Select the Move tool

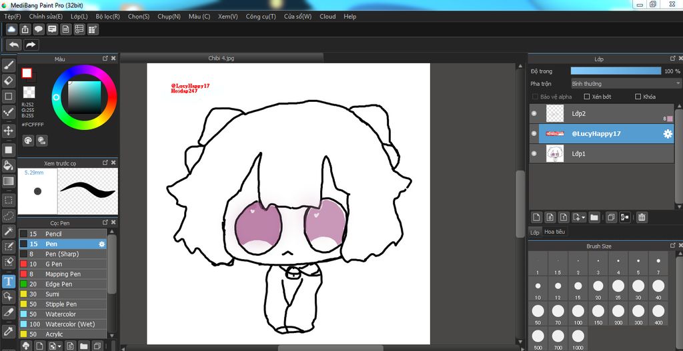[x=8, y=131]
